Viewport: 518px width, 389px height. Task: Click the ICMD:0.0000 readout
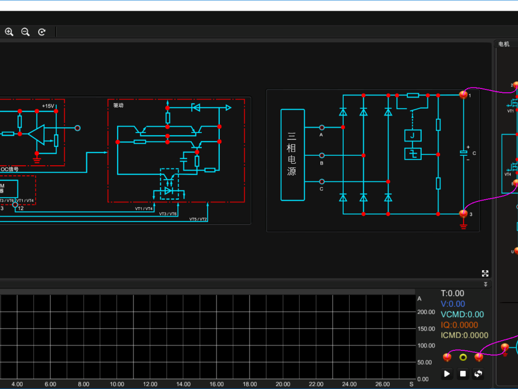tap(465, 335)
